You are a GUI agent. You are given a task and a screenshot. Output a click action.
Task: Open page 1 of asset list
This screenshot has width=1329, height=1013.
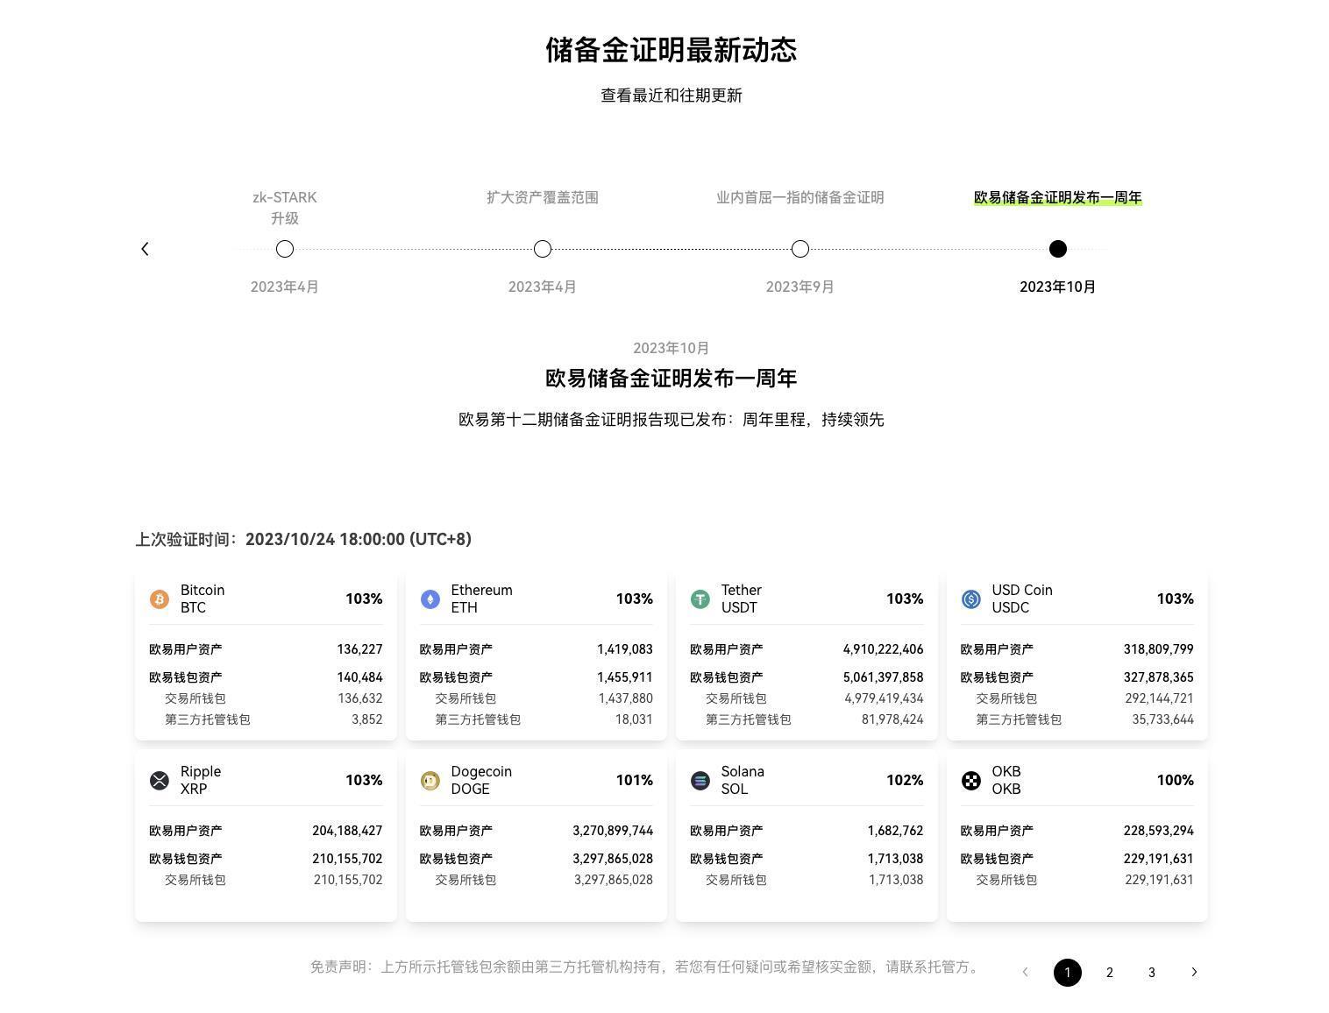[1067, 973]
